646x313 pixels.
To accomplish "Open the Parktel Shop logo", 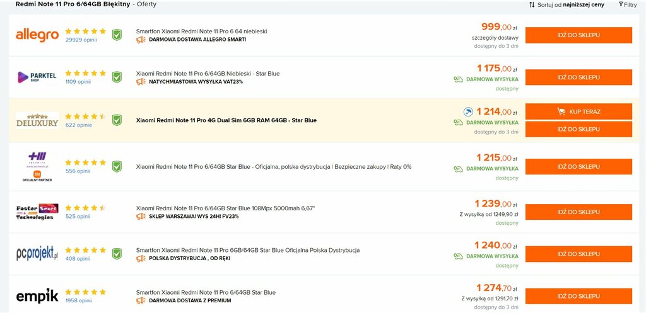I will pyautogui.click(x=37, y=77).
